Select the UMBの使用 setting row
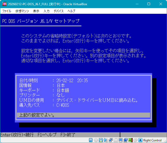 (x=83, y=100)
